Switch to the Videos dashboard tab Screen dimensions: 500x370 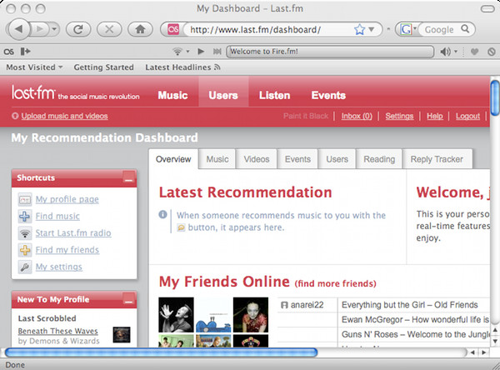257,159
